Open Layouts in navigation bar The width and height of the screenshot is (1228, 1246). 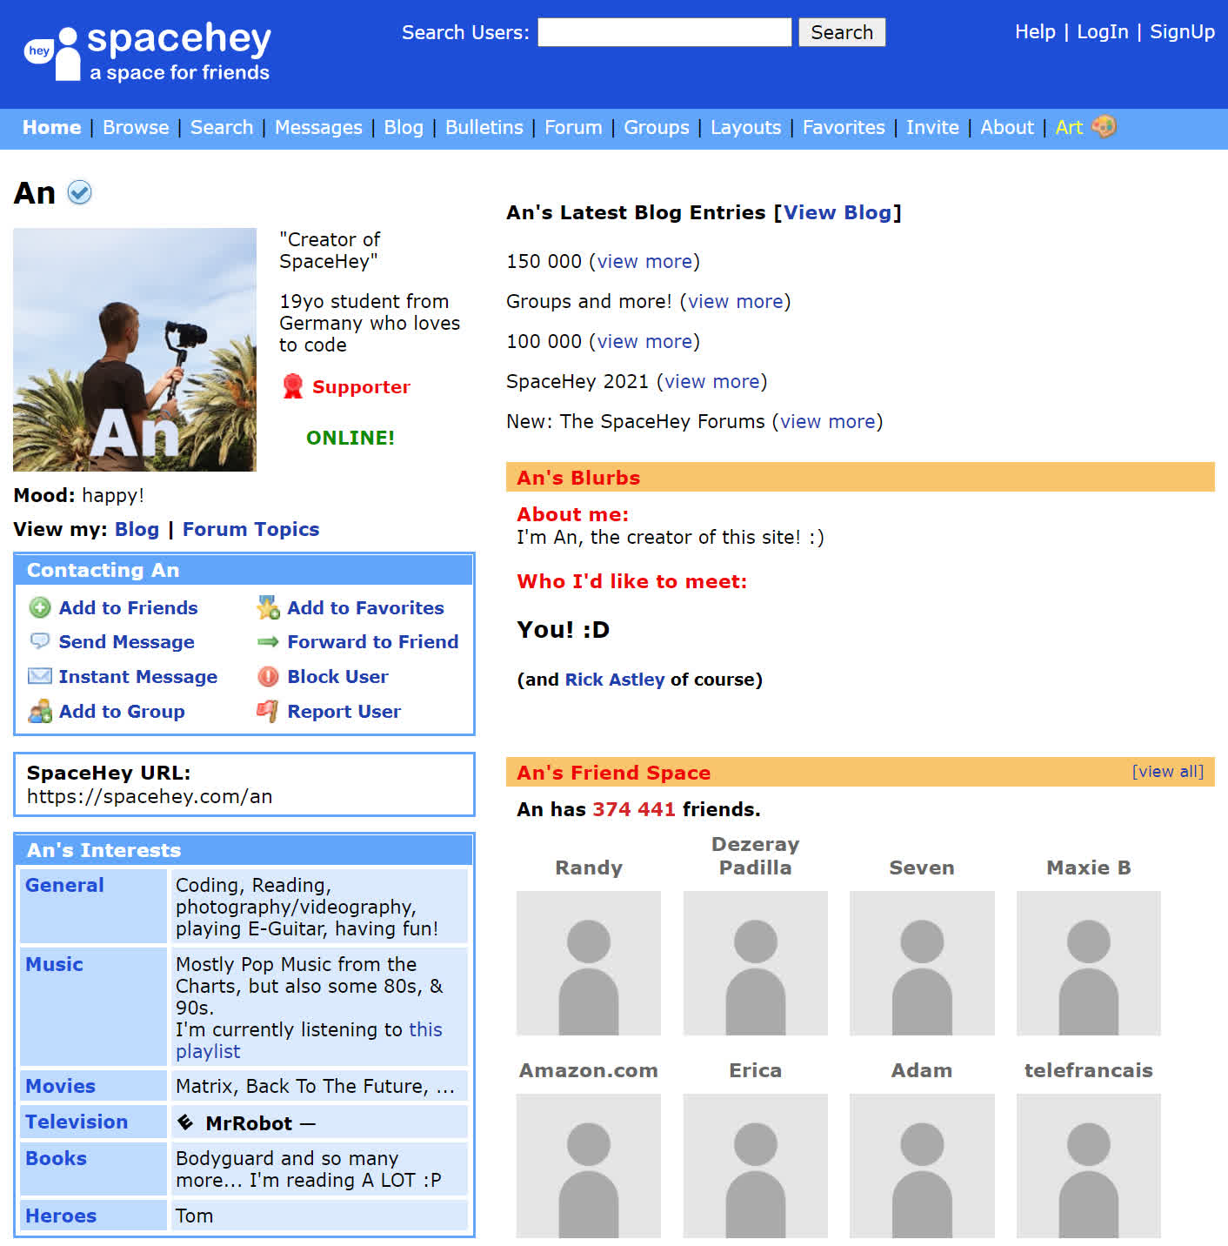(x=746, y=127)
